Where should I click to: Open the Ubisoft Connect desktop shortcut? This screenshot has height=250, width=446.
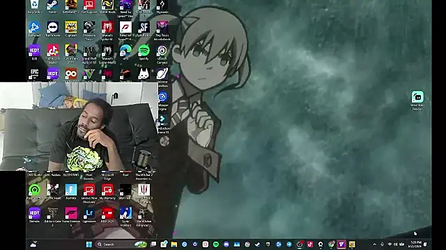click(x=162, y=54)
